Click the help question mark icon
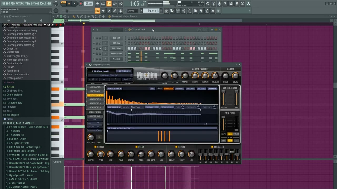Screen dimensions: 337x189 tap(225, 4)
